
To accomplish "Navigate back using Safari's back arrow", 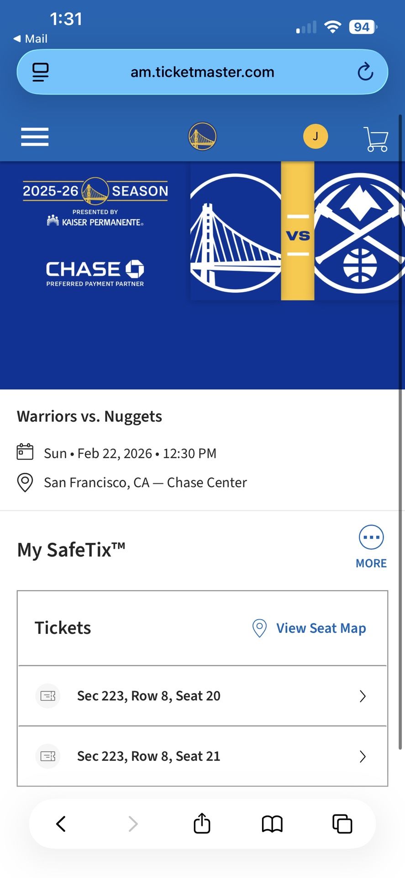I will (x=62, y=824).
